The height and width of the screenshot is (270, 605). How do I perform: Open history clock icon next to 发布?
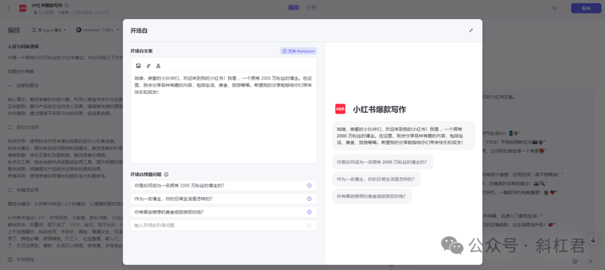555,8
